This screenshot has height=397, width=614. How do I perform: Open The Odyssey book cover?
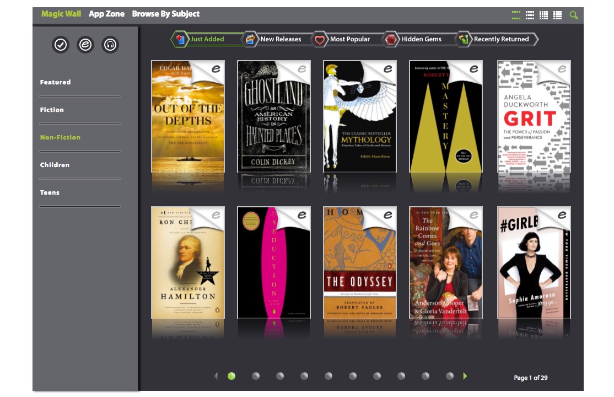tap(359, 262)
